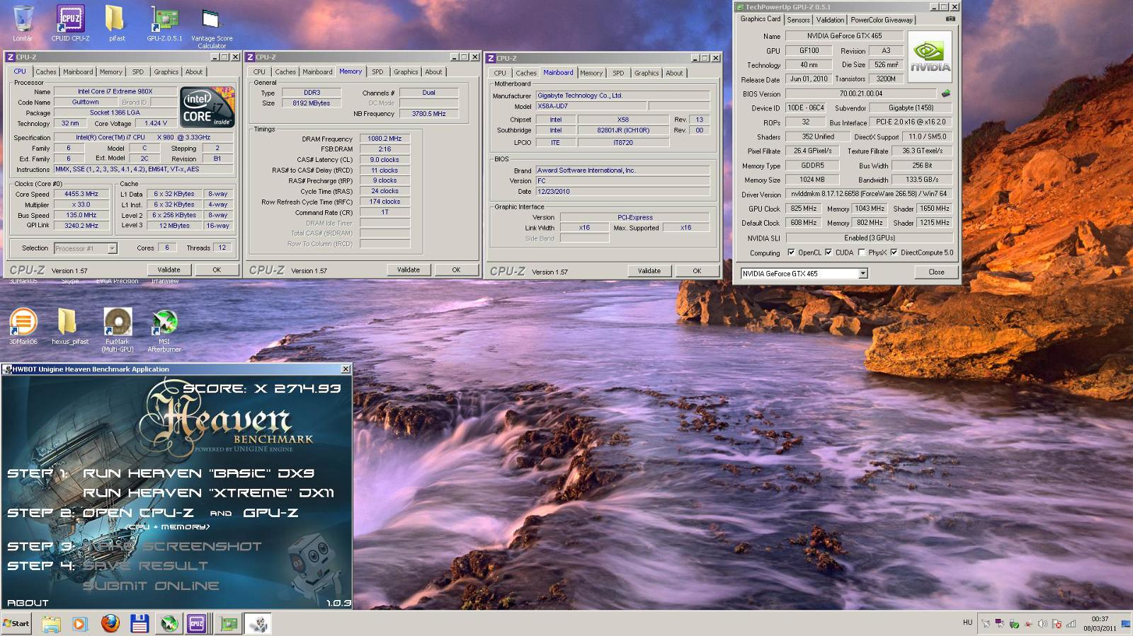Open the Lomtár recycle bin icon

coord(23,23)
